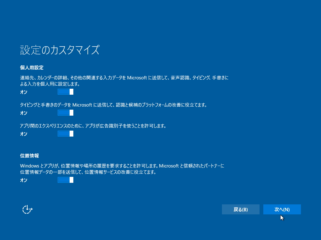Screen dimensions: 321x240
Task: Select the 位置情報 section heading
Action: click(29, 156)
